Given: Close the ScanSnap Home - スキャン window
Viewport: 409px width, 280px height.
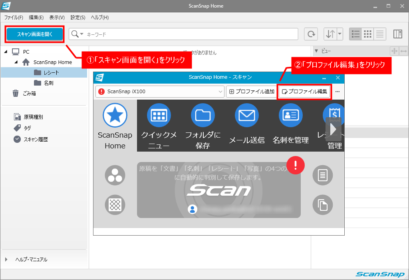Looking at the screenshot, I should (338, 78).
